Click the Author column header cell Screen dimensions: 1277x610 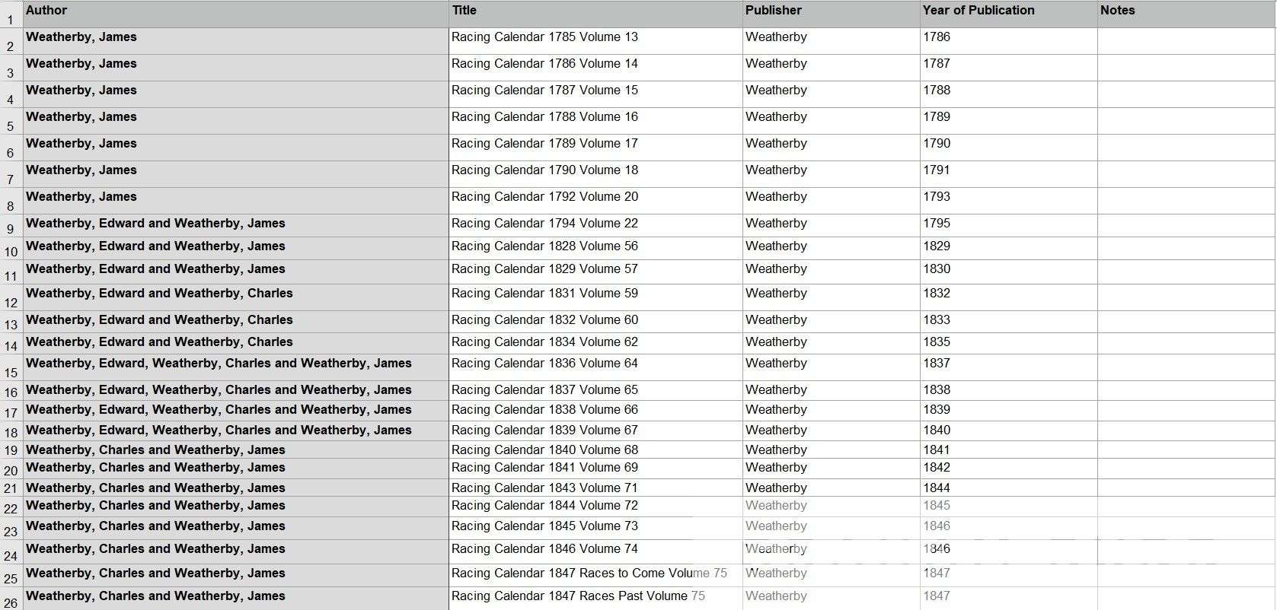point(235,14)
